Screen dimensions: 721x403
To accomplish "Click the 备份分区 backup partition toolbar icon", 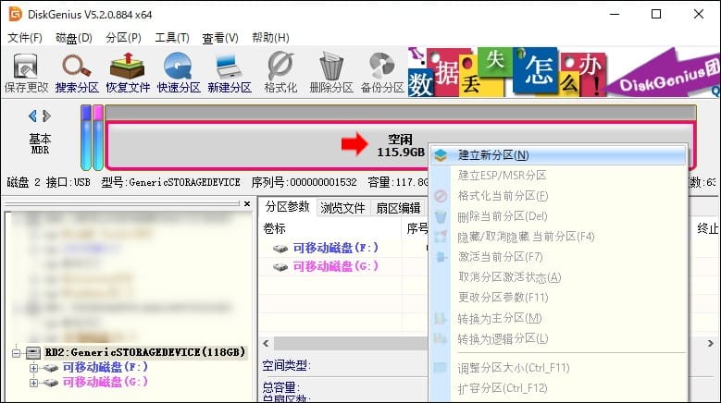I will [382, 72].
